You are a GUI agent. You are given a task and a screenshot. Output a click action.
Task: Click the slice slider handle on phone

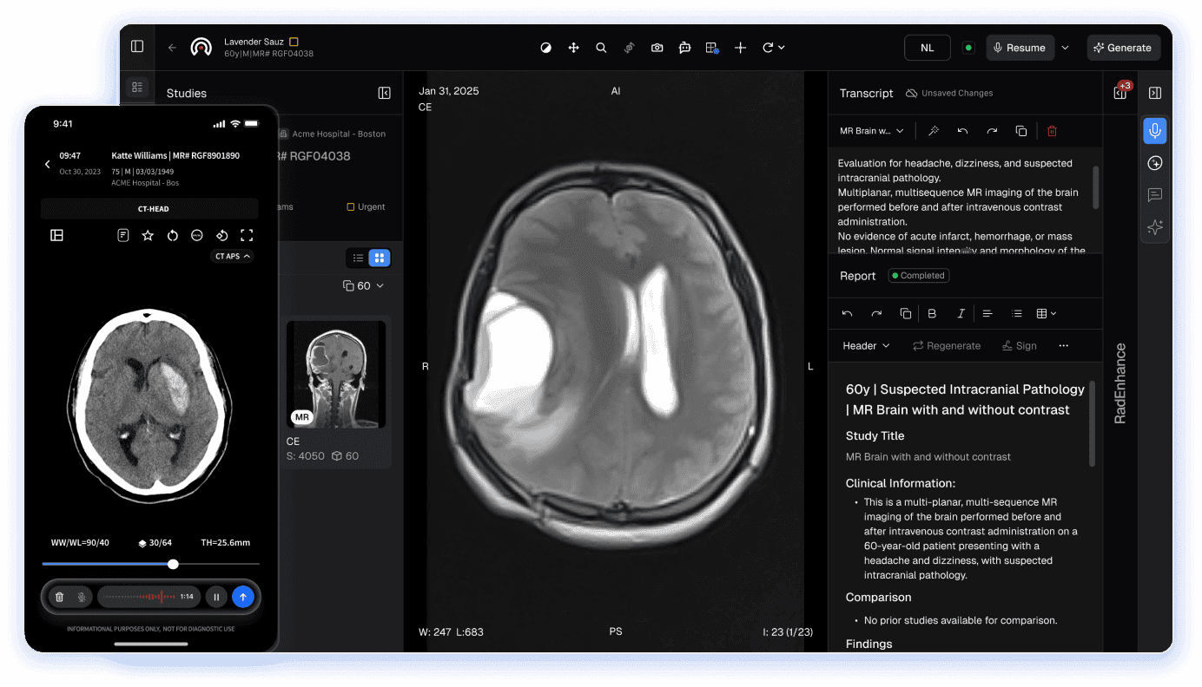point(173,564)
